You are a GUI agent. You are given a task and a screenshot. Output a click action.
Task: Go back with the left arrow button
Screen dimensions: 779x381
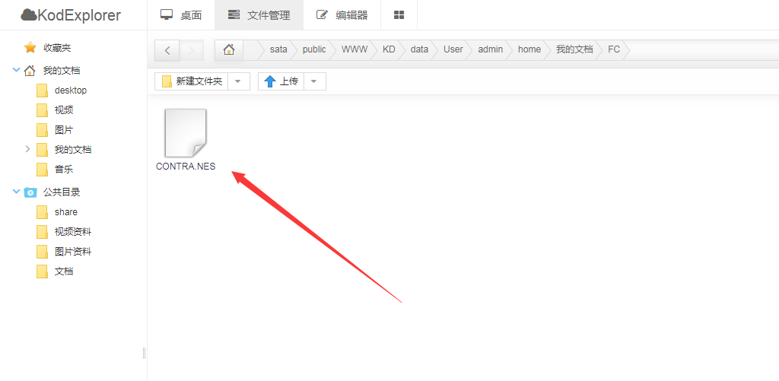[x=167, y=50]
